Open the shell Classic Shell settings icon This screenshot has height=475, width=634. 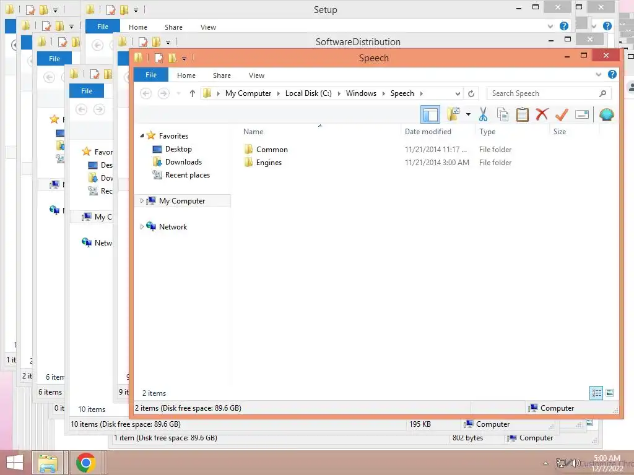coord(606,114)
